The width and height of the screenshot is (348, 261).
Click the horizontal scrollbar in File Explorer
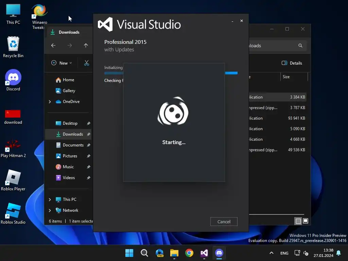coord(277,214)
